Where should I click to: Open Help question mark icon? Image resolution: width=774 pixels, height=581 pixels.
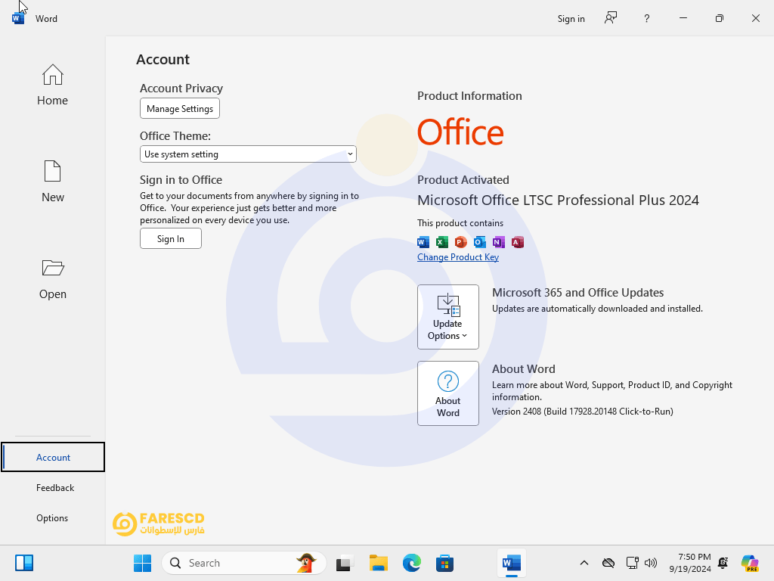pyautogui.click(x=646, y=18)
